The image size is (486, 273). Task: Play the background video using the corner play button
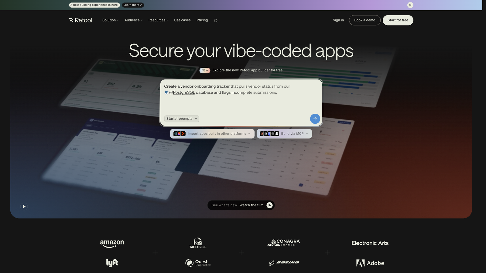coord(24,207)
